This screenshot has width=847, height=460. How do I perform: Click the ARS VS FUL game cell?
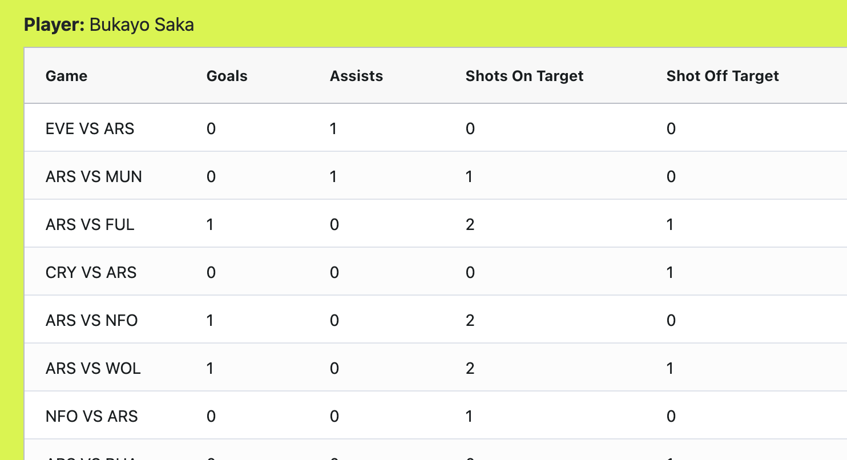coord(90,224)
